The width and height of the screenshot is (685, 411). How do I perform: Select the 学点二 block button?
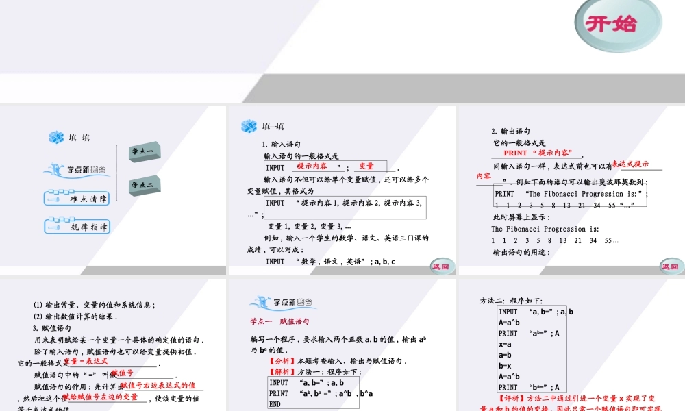coord(145,185)
